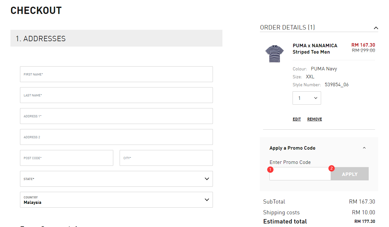This screenshot has height=227, width=389.
Task: Open the Country dropdown showing Malaysia
Action: click(116, 200)
